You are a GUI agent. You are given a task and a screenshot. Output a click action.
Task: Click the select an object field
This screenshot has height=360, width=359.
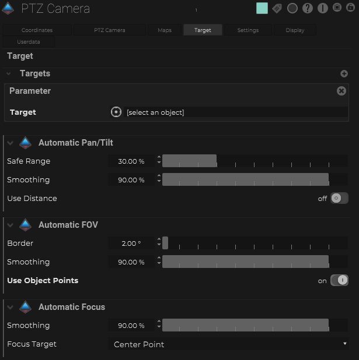pos(233,112)
